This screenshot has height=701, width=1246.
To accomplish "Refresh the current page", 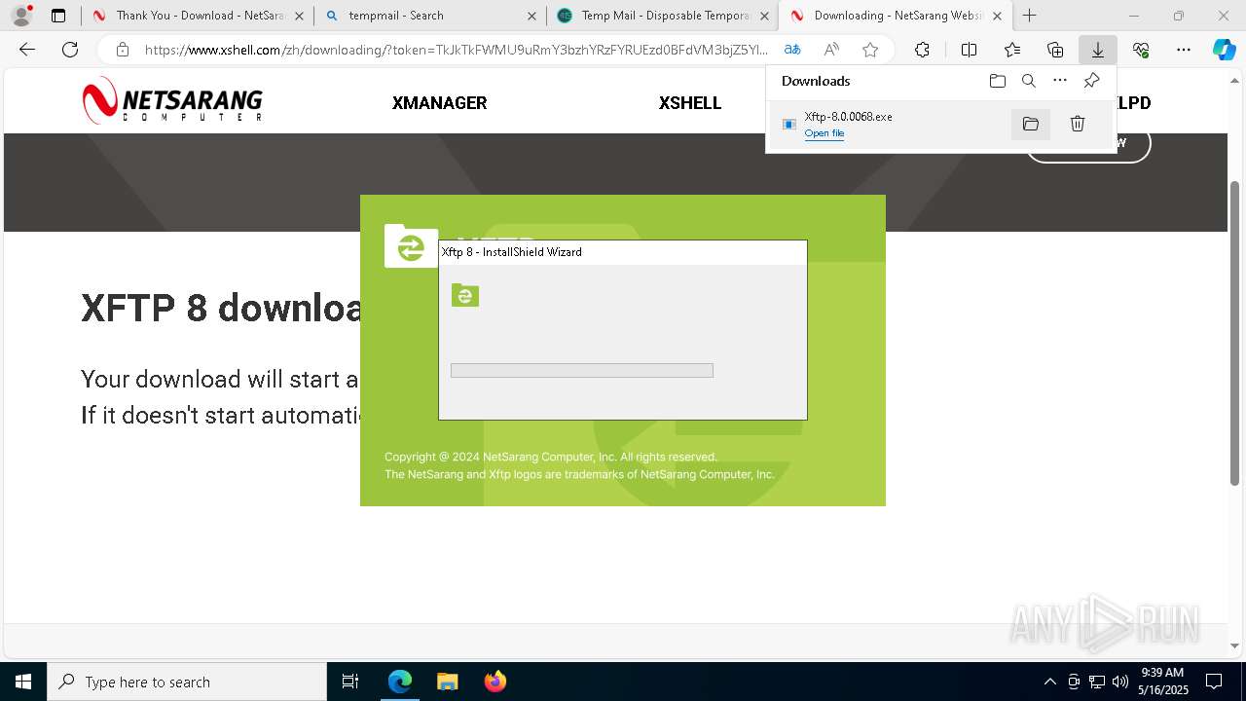I will 70,50.
